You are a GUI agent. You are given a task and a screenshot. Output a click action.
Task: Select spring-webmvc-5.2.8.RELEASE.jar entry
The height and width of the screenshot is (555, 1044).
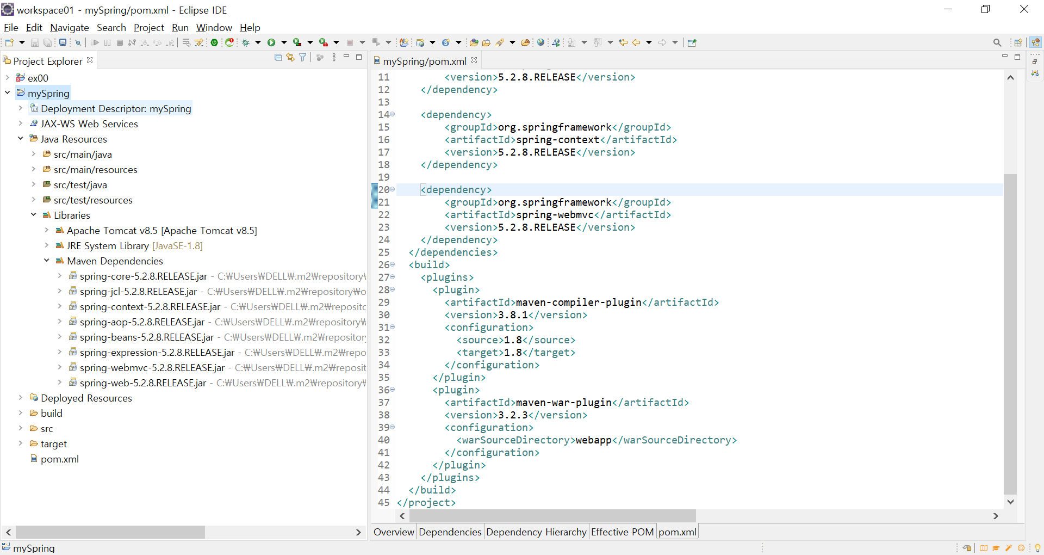pyautogui.click(x=152, y=367)
